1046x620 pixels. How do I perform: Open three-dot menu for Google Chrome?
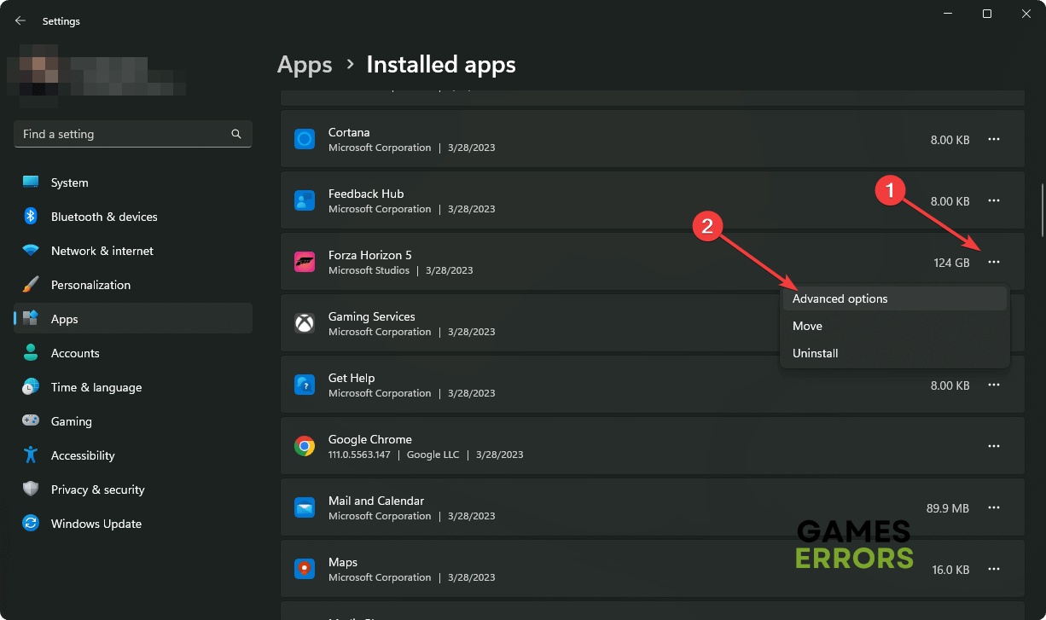coord(993,446)
